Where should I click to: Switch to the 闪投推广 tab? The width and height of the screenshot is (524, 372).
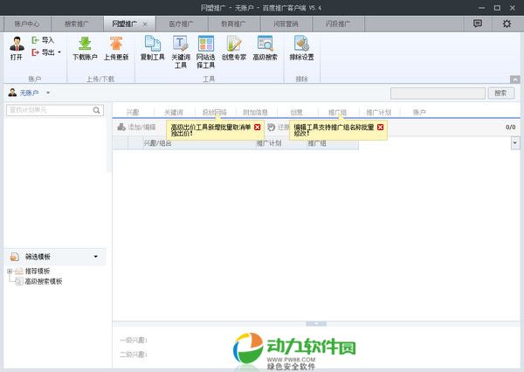pos(338,24)
